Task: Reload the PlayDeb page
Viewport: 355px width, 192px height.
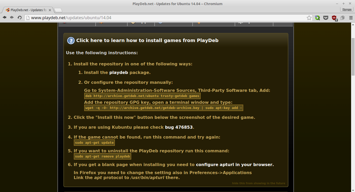Action: [x=19, y=17]
